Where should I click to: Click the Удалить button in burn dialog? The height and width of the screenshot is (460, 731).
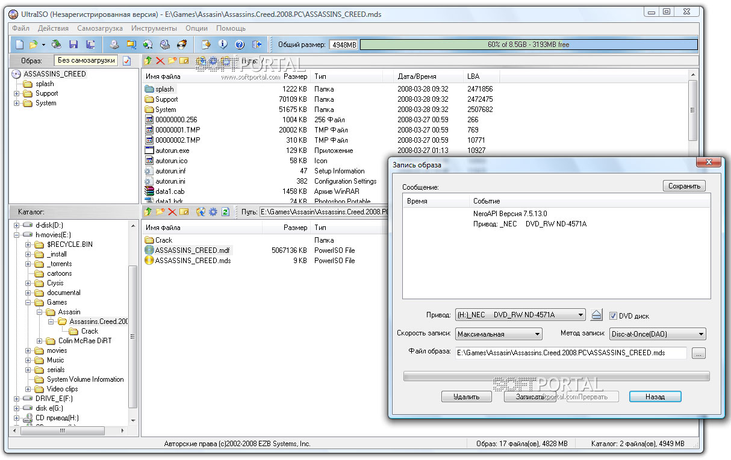tap(467, 397)
